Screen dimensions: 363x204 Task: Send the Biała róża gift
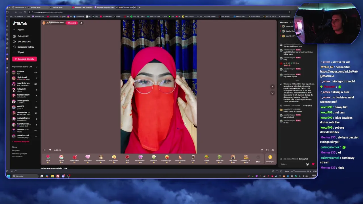(154, 159)
